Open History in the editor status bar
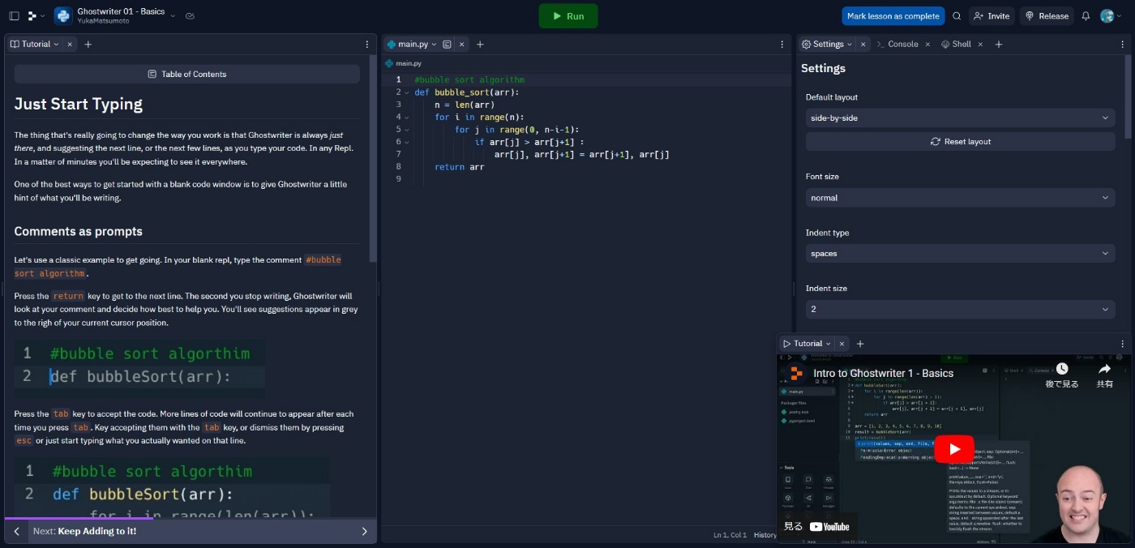The width and height of the screenshot is (1135, 548). [765, 535]
